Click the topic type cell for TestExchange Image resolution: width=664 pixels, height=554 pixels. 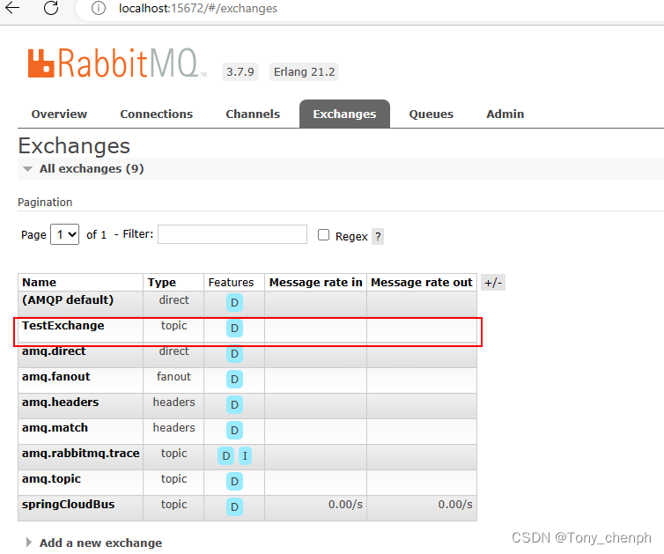(173, 325)
